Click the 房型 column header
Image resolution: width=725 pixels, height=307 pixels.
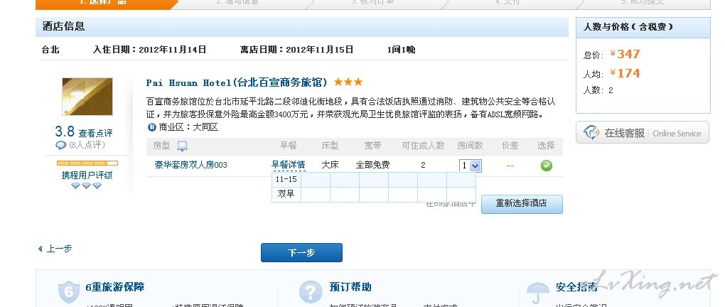click(161, 146)
